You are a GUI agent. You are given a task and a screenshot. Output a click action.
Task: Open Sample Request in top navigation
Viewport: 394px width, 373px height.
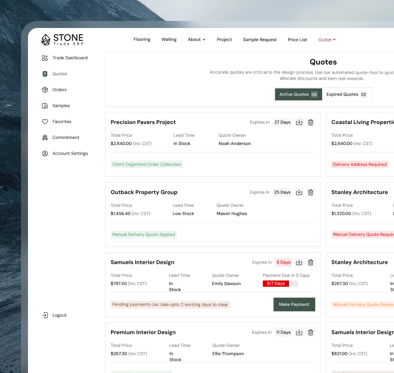(x=260, y=40)
